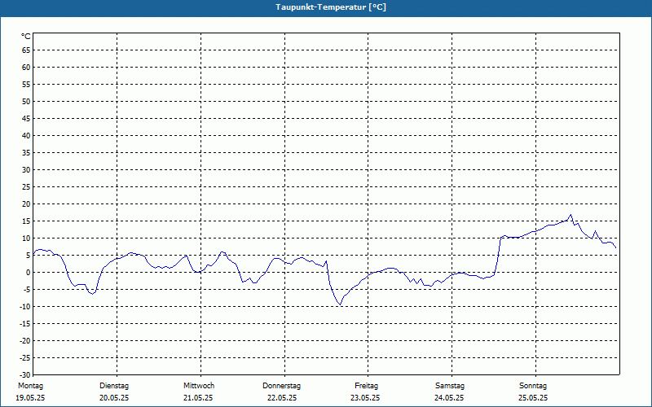Click the 10 y-axis value
The height and width of the screenshot is (407, 652).
click(x=26, y=238)
